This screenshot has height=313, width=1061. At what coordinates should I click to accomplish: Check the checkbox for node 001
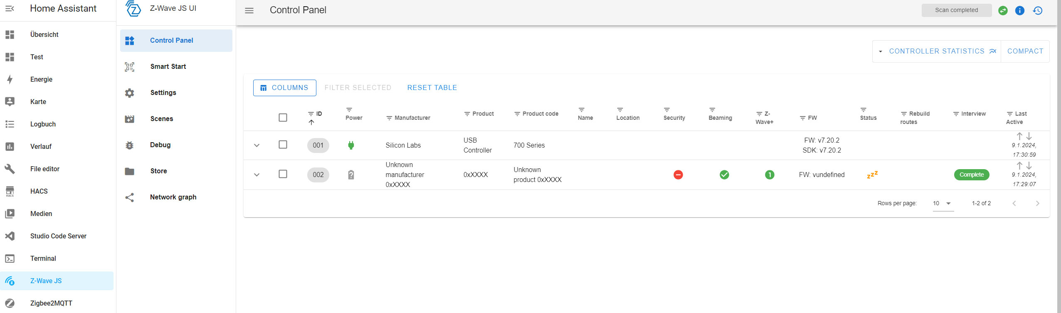point(283,145)
